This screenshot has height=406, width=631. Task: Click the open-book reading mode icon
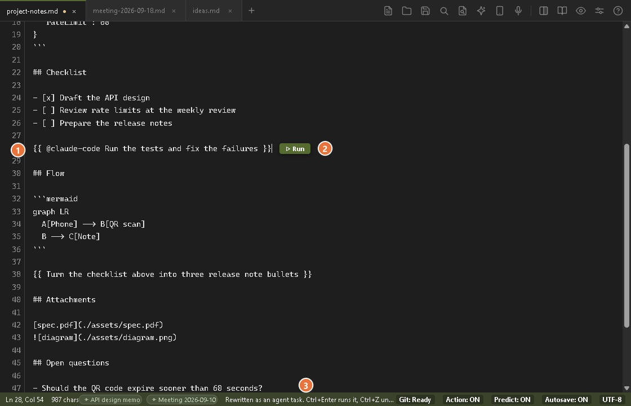(562, 11)
